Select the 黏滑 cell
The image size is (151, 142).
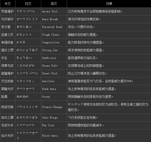point(8,97)
